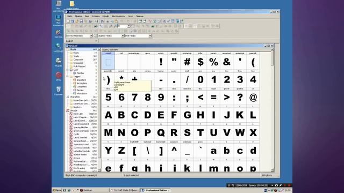This screenshot has width=344, height=193.
Task: Open the Окно menu
Action: (131, 16)
